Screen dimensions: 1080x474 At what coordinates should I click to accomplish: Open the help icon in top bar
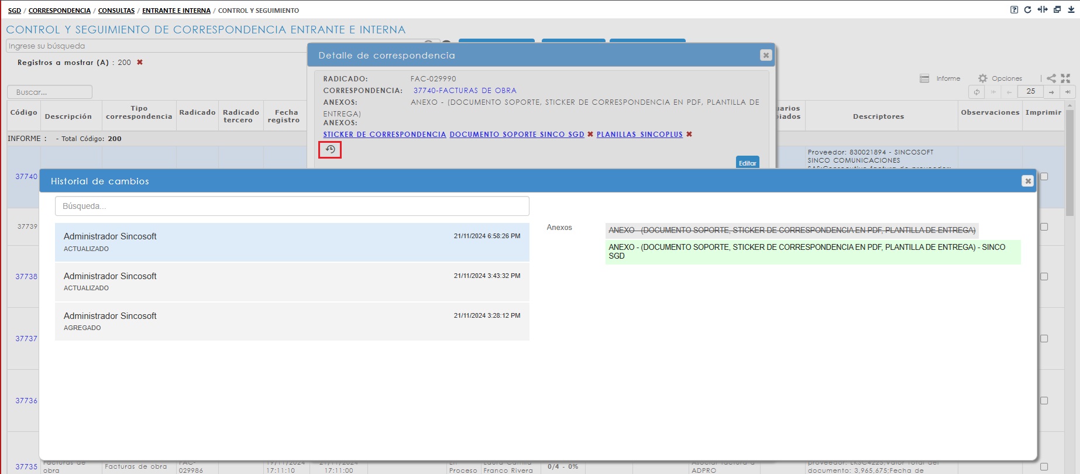(1014, 9)
